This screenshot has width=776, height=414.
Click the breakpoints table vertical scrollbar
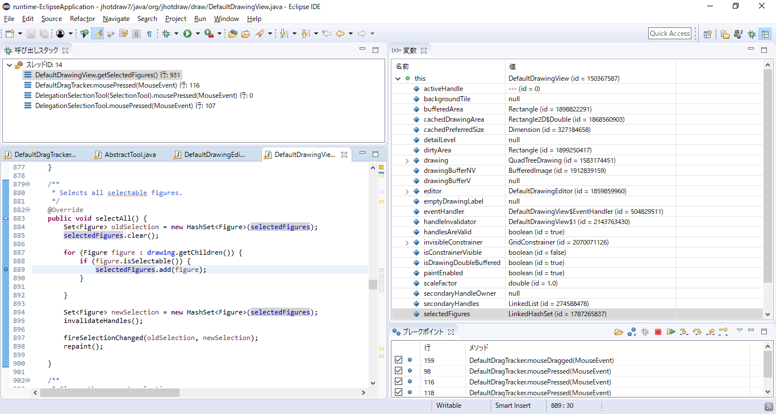click(767, 370)
